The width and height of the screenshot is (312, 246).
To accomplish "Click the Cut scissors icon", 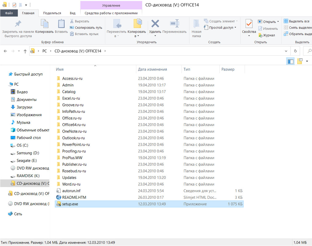I will click(72, 21).
